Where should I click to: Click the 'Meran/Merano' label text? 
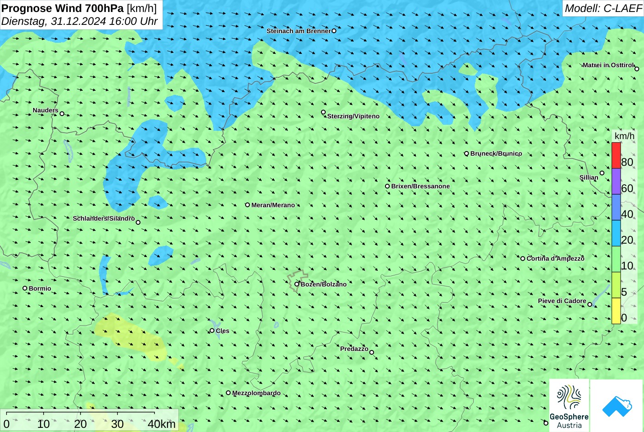point(273,205)
